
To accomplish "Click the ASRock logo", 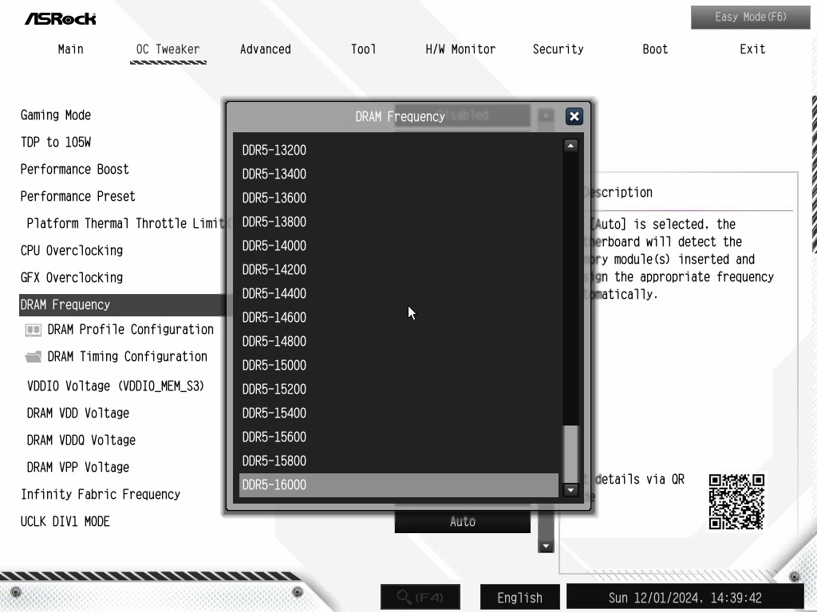I will [x=61, y=19].
